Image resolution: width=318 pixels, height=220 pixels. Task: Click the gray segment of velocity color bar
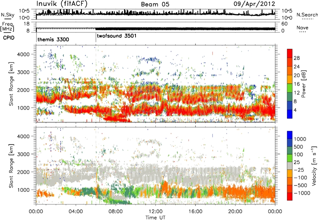click(x=290, y=166)
